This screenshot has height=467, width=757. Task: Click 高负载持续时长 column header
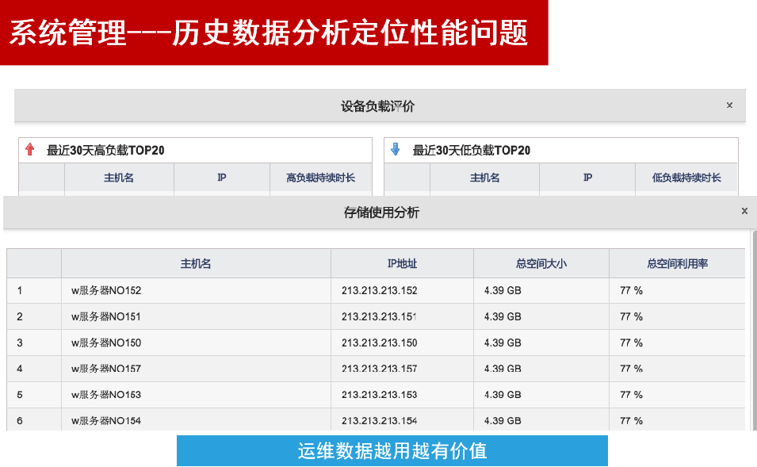click(320, 178)
